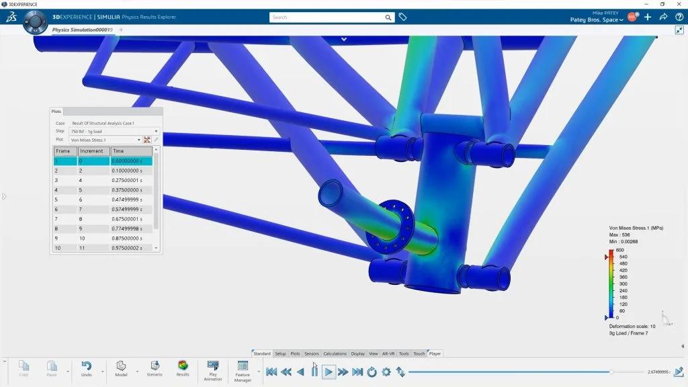
Task: Click the tag icon beside the search box
Action: click(x=403, y=17)
